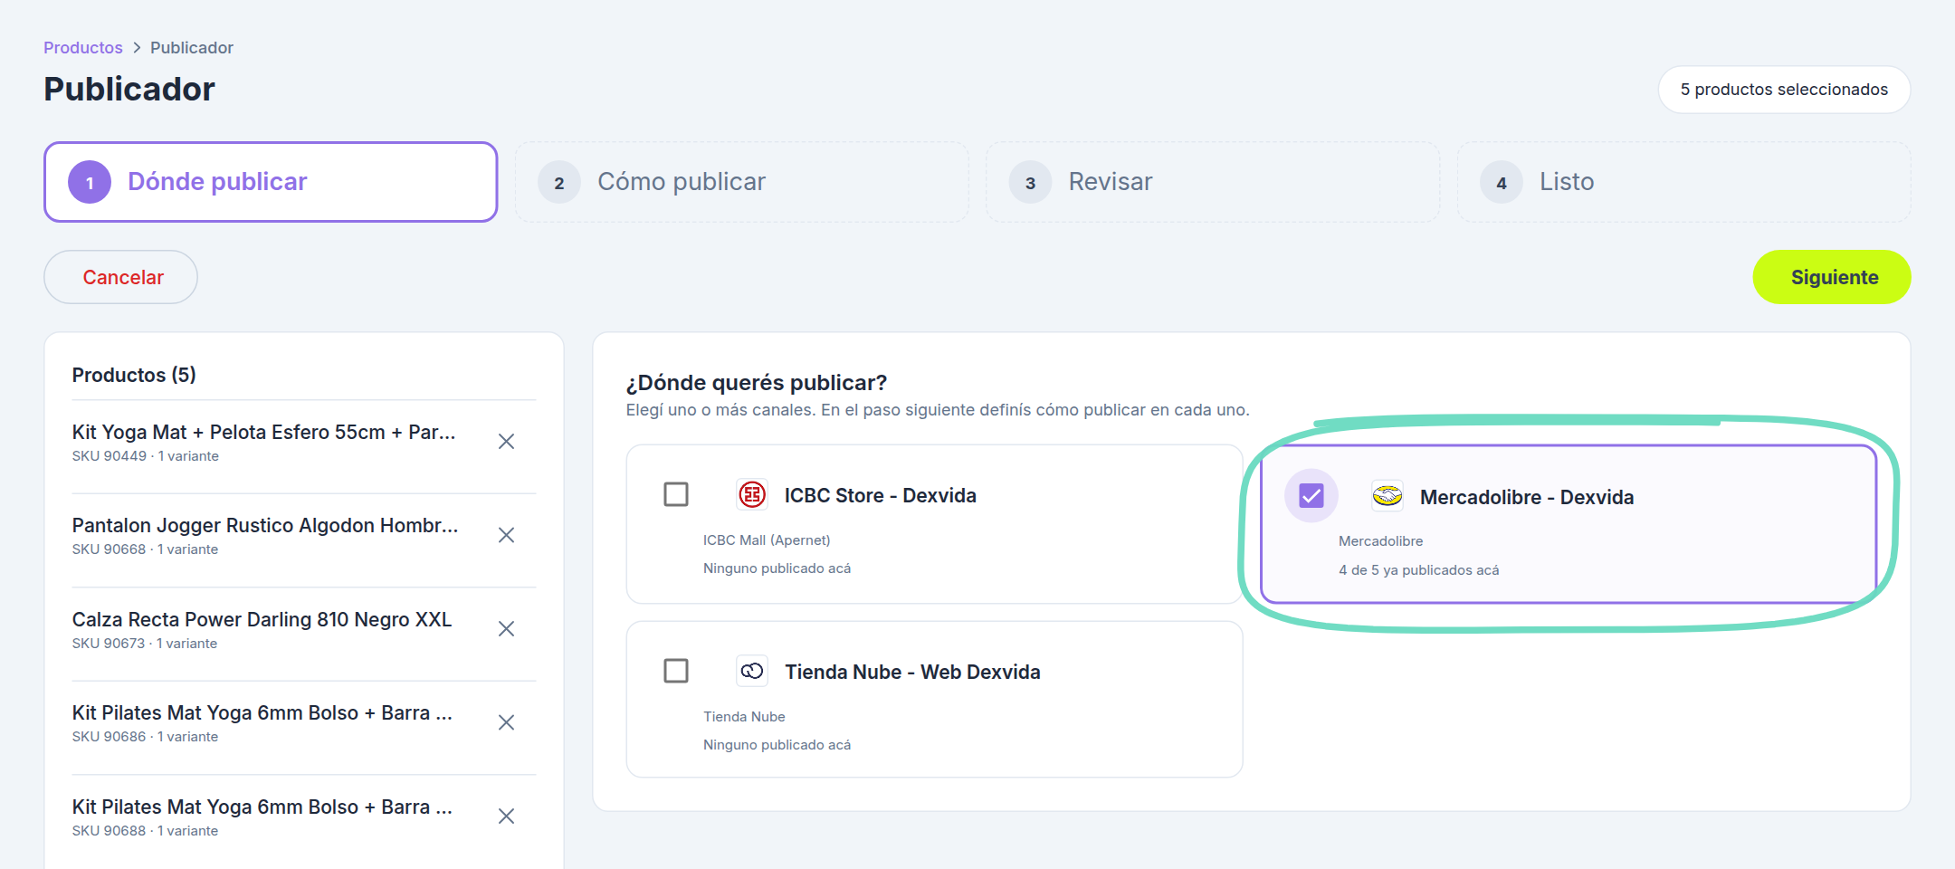The height and width of the screenshot is (869, 1955).
Task: Open the Revisar step
Action: (1213, 182)
